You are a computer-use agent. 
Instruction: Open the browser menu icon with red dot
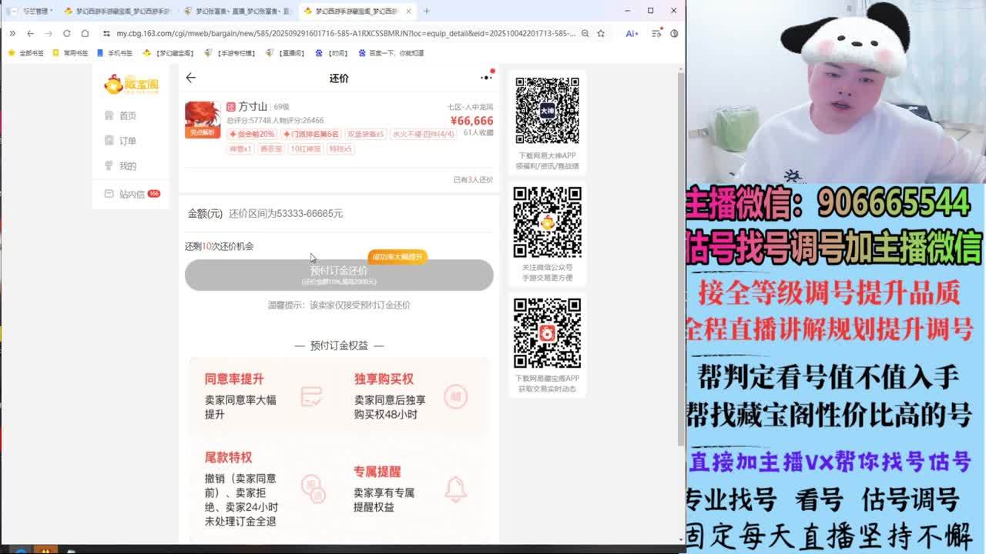(x=656, y=33)
